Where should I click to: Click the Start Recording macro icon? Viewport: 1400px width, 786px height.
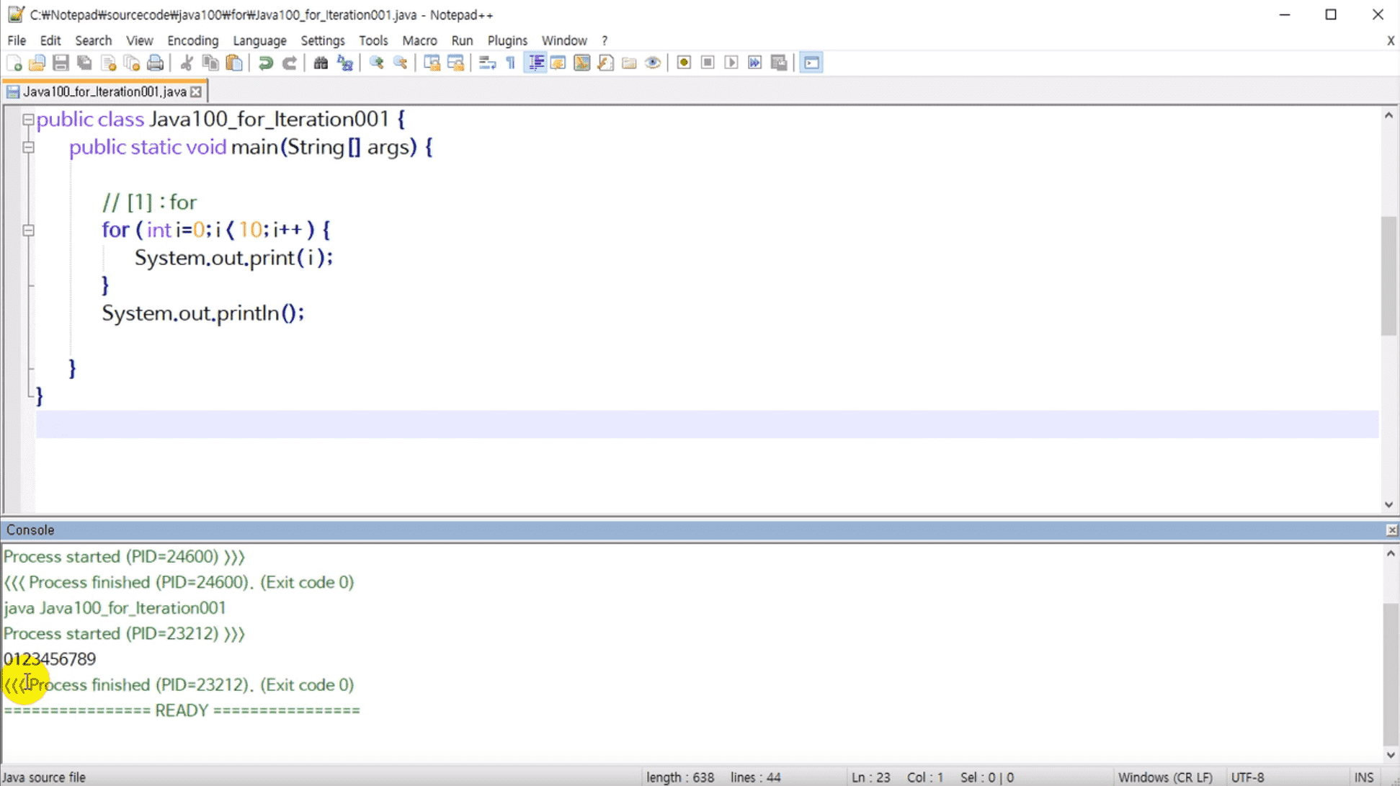coord(684,63)
